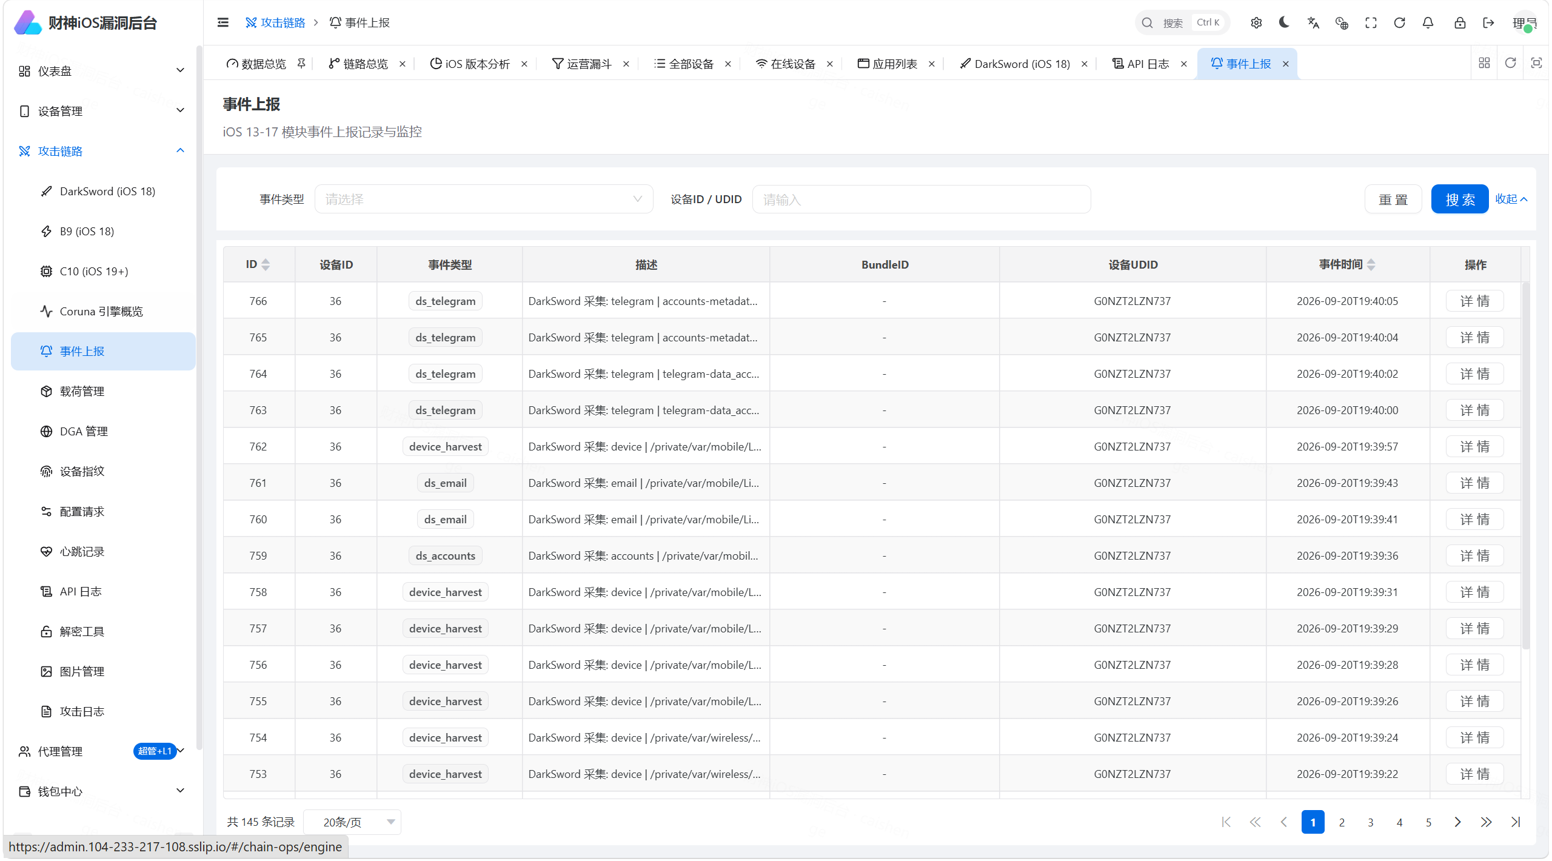The width and height of the screenshot is (1552, 861).
Task: Click the 重置 button
Action: click(1393, 199)
